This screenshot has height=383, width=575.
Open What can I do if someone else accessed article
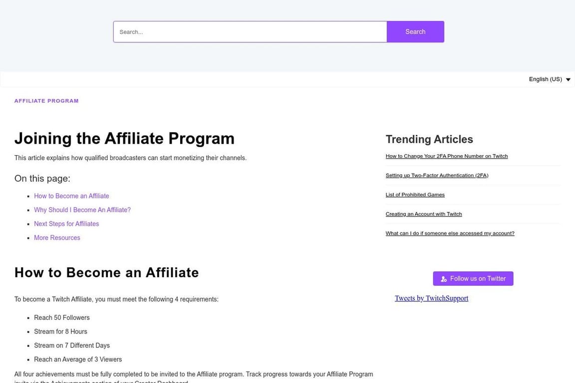tap(450, 233)
